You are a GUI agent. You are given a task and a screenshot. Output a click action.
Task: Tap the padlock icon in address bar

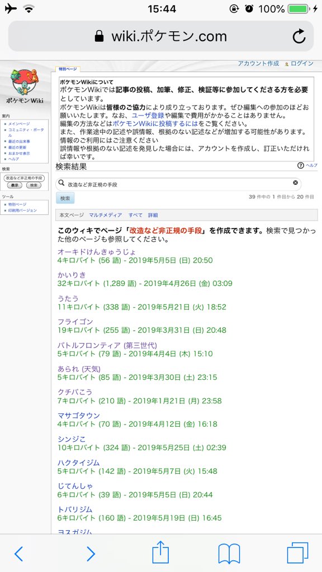98,36
